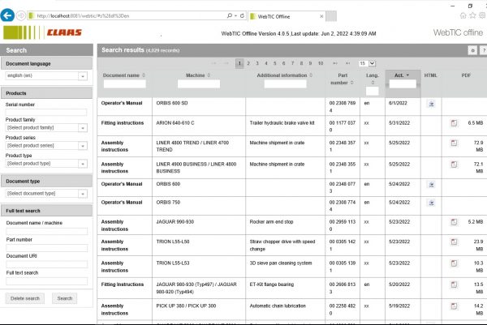Jump to last results page arrow
This screenshot has width=487, height=325.
(348, 63)
